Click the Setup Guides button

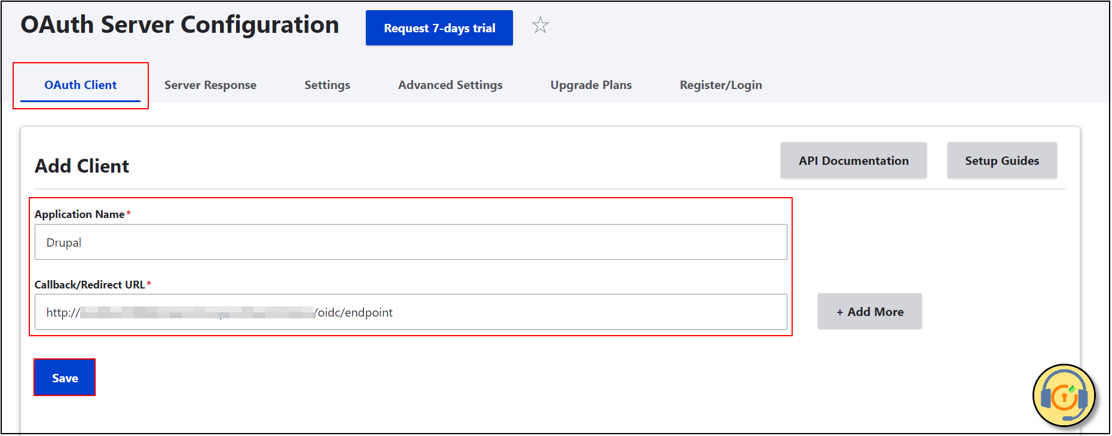click(x=1002, y=161)
